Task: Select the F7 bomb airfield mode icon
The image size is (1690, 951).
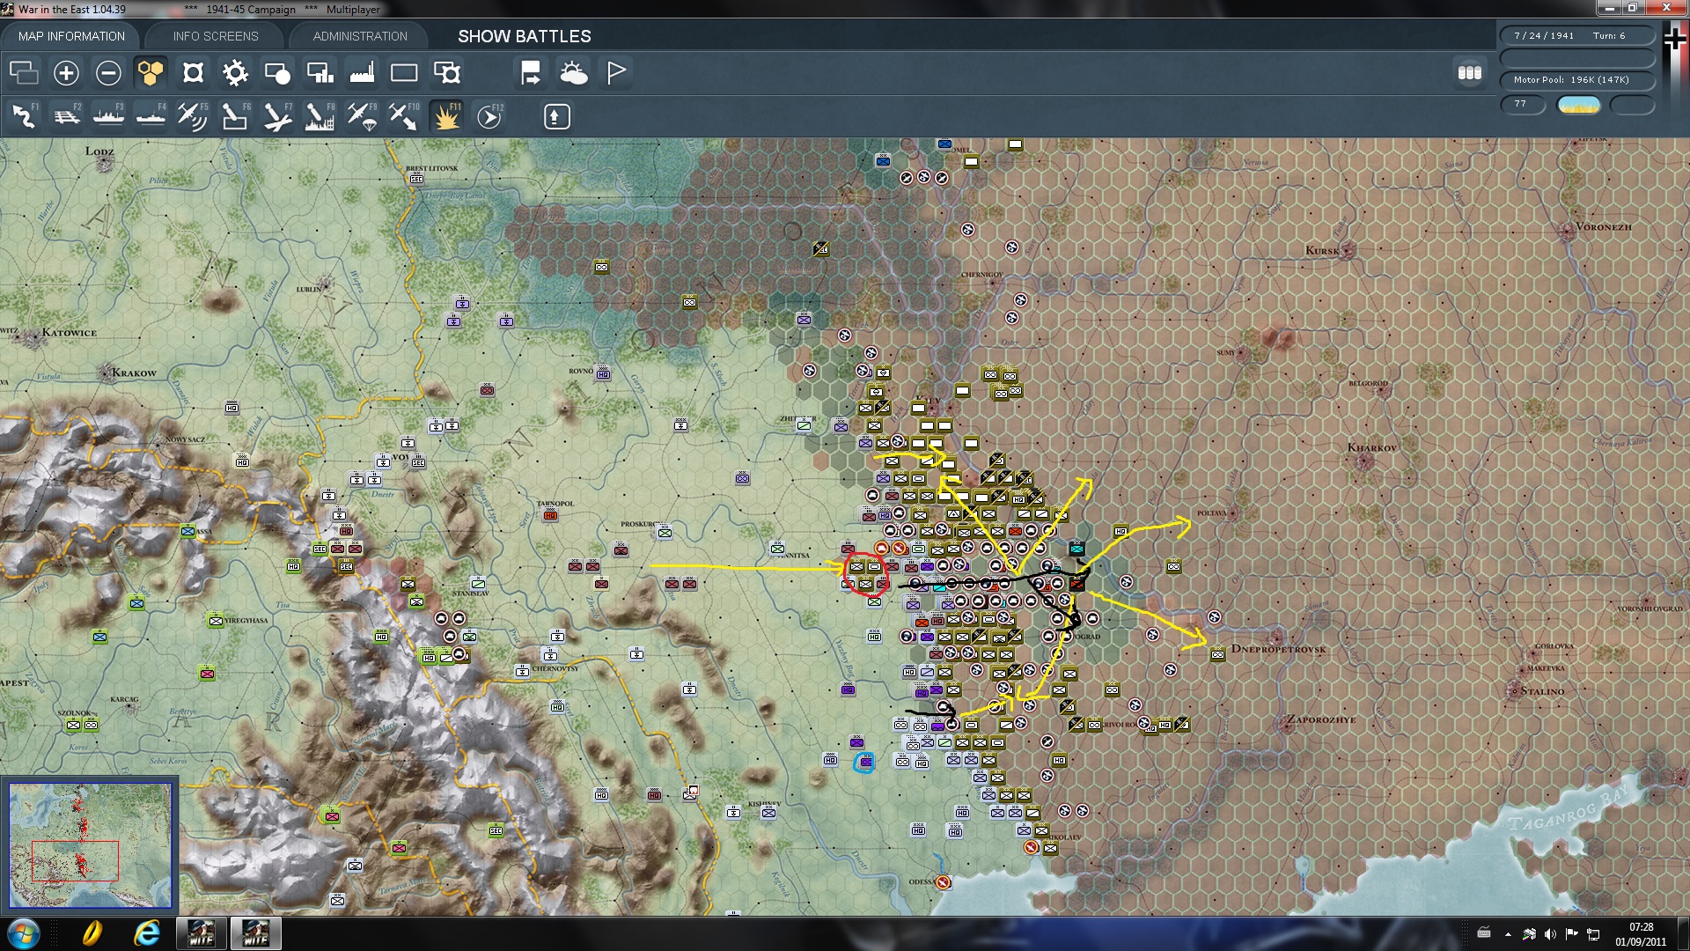Action: (x=277, y=116)
